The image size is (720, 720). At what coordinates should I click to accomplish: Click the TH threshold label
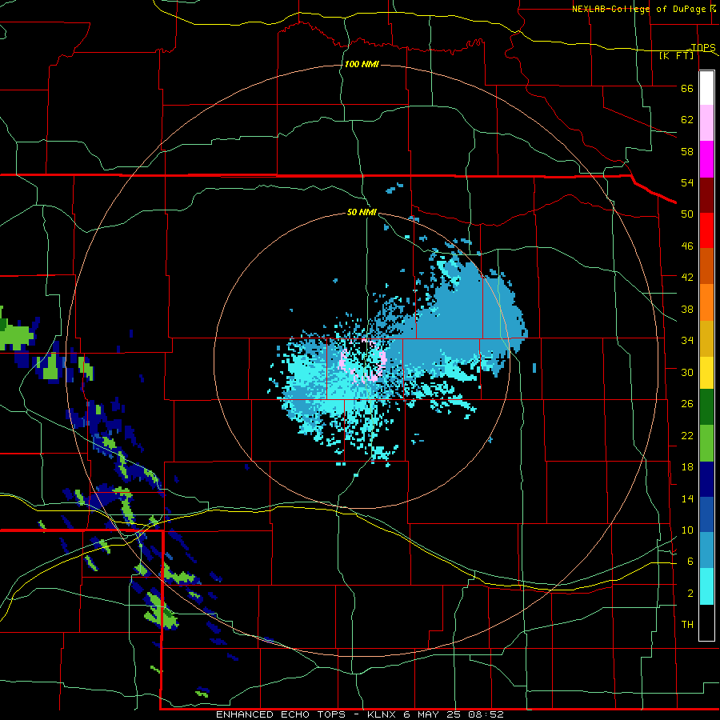tap(687, 624)
